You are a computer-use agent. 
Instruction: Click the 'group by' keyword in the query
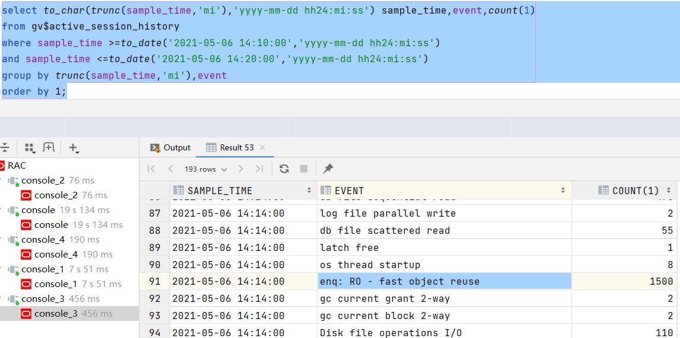click(x=26, y=76)
